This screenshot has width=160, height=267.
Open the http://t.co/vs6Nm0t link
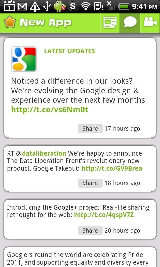pyautogui.click(x=50, y=110)
